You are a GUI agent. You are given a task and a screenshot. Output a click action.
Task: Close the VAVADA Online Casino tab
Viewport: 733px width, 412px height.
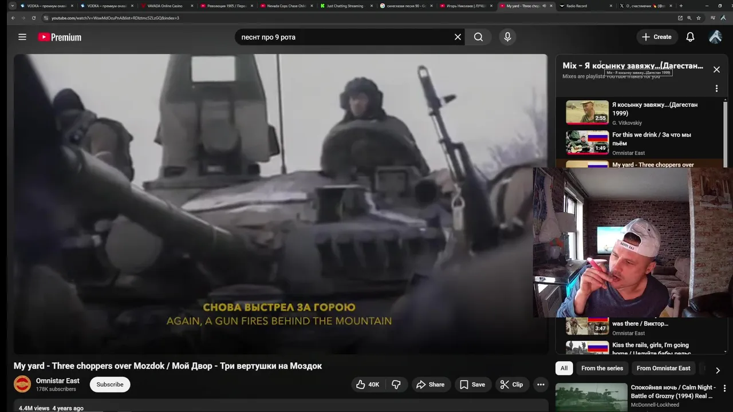tap(192, 6)
